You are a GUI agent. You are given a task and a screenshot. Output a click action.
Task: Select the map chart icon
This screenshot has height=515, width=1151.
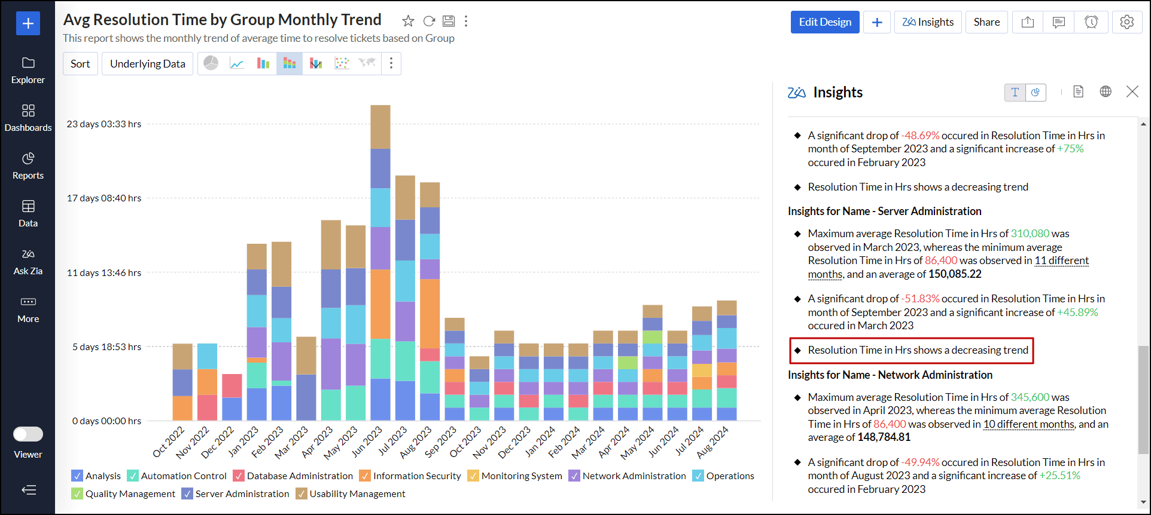(367, 63)
